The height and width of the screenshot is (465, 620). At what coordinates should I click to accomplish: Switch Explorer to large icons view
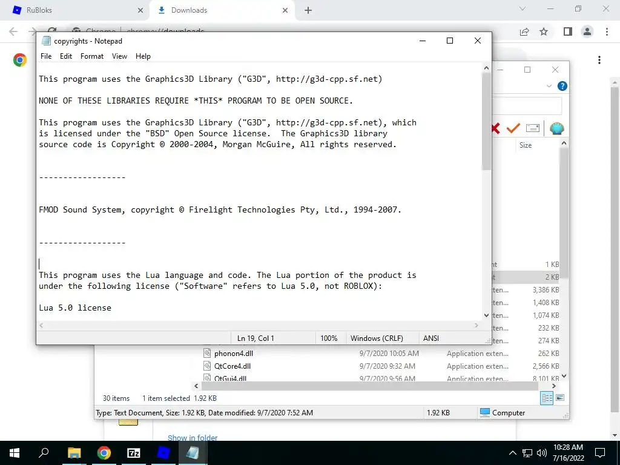click(560, 398)
